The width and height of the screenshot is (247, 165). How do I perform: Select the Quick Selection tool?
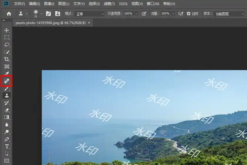click(x=6, y=52)
